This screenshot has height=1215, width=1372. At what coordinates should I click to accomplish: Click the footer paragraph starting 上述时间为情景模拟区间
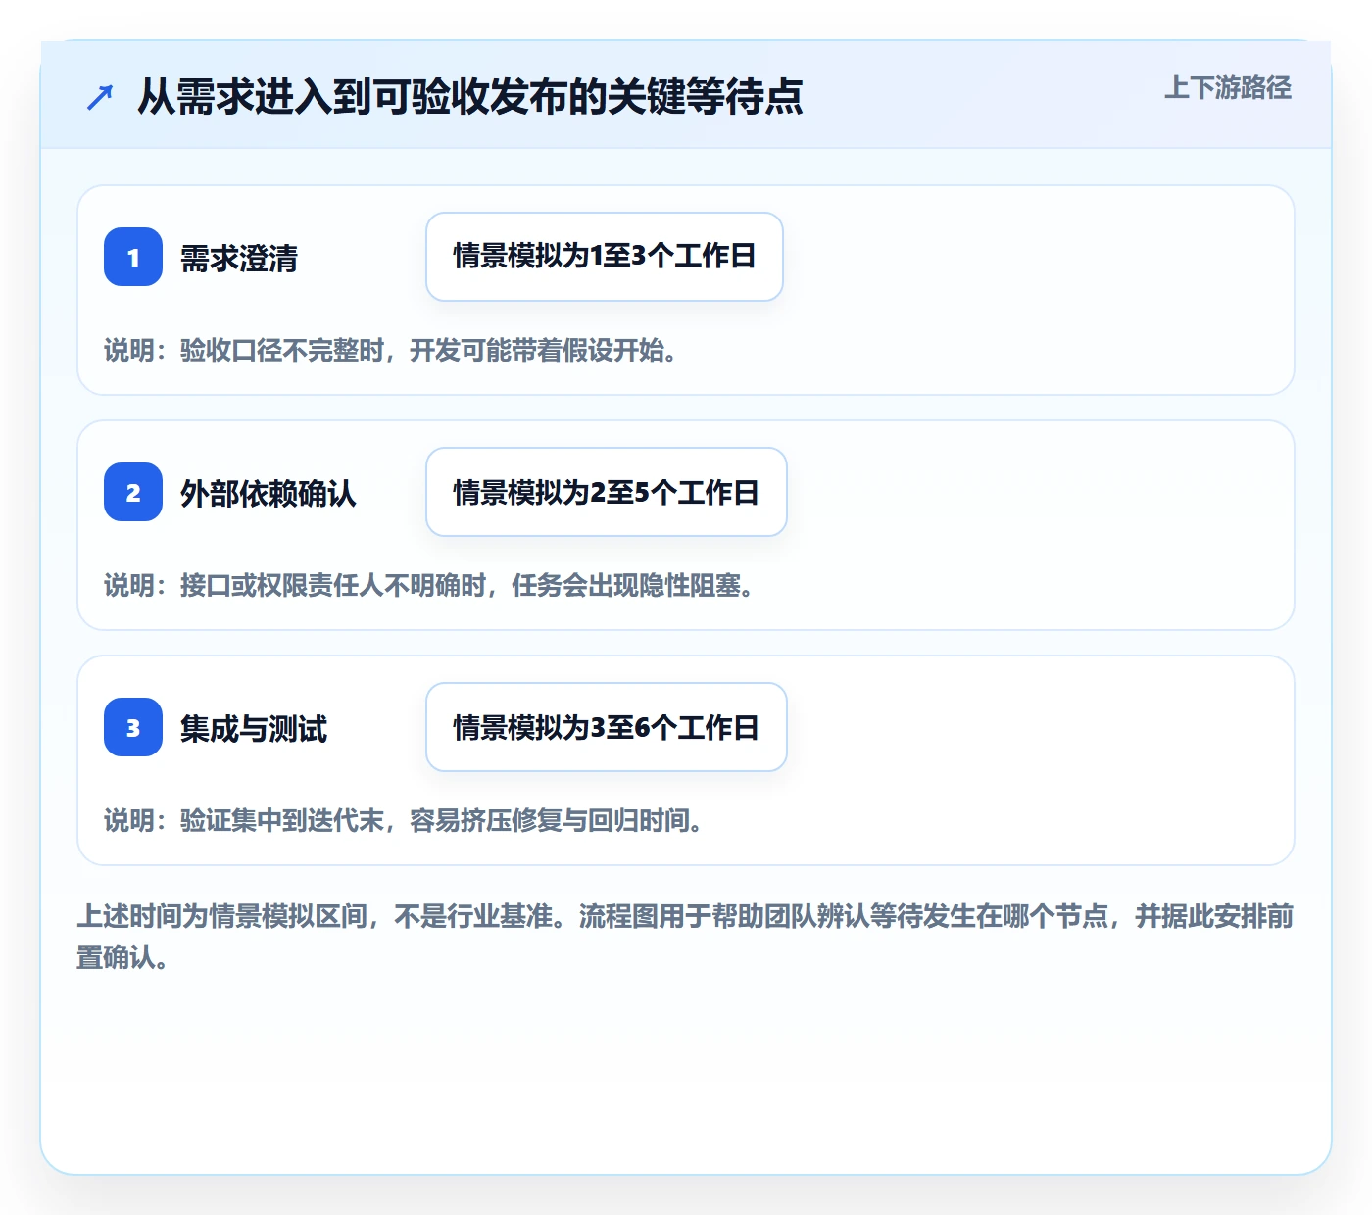[685, 937]
